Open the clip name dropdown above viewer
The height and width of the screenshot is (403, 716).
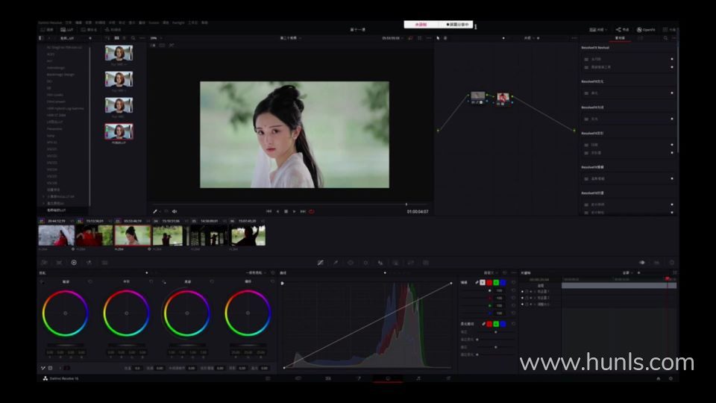[x=290, y=38]
